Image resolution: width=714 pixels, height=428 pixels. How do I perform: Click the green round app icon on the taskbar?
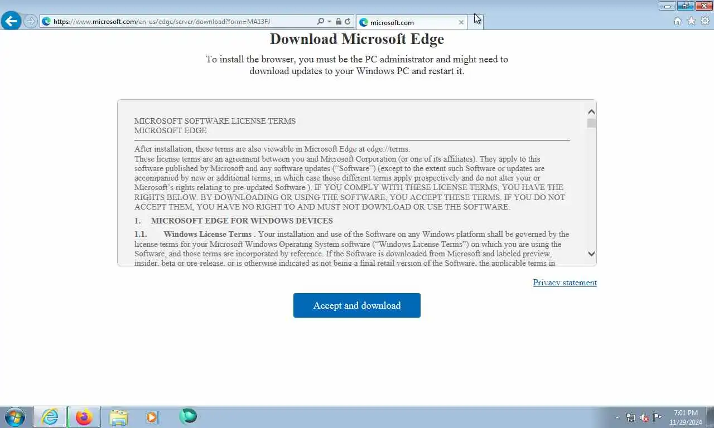click(x=188, y=416)
